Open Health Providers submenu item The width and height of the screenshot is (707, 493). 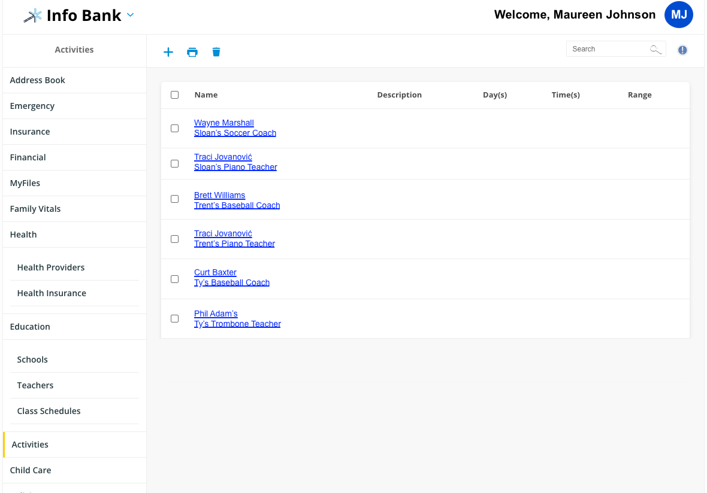[74, 267]
